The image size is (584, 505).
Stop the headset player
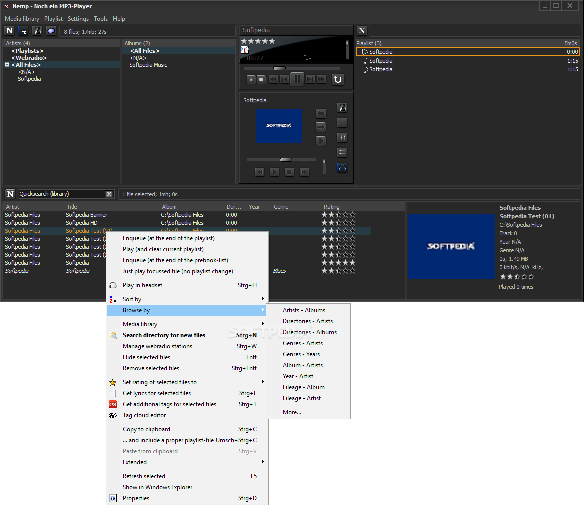(289, 172)
